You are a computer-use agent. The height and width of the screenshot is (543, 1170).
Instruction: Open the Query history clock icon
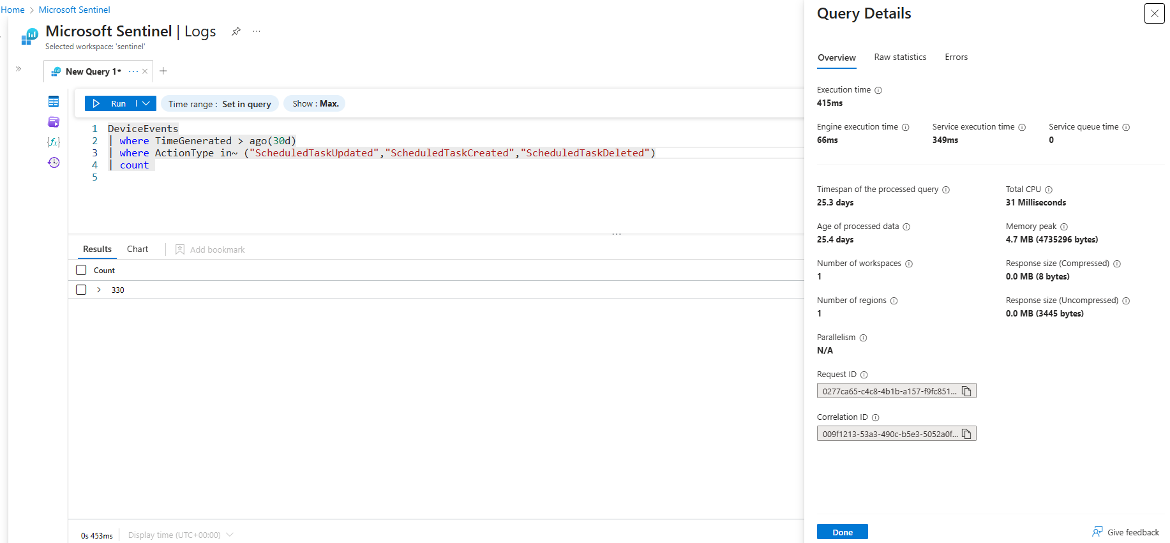click(x=54, y=163)
